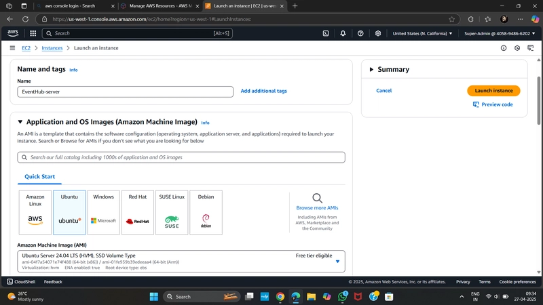Go back in the browser
Image resolution: width=543 pixels, height=305 pixels.
[10, 19]
